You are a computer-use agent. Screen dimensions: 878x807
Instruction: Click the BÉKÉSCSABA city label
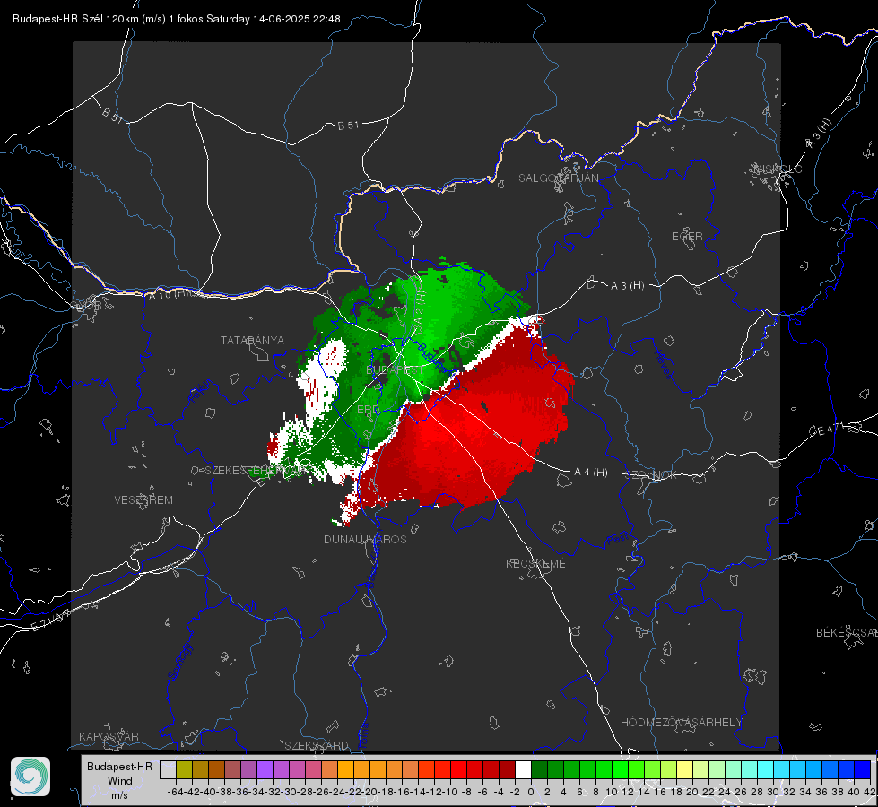coord(847,633)
